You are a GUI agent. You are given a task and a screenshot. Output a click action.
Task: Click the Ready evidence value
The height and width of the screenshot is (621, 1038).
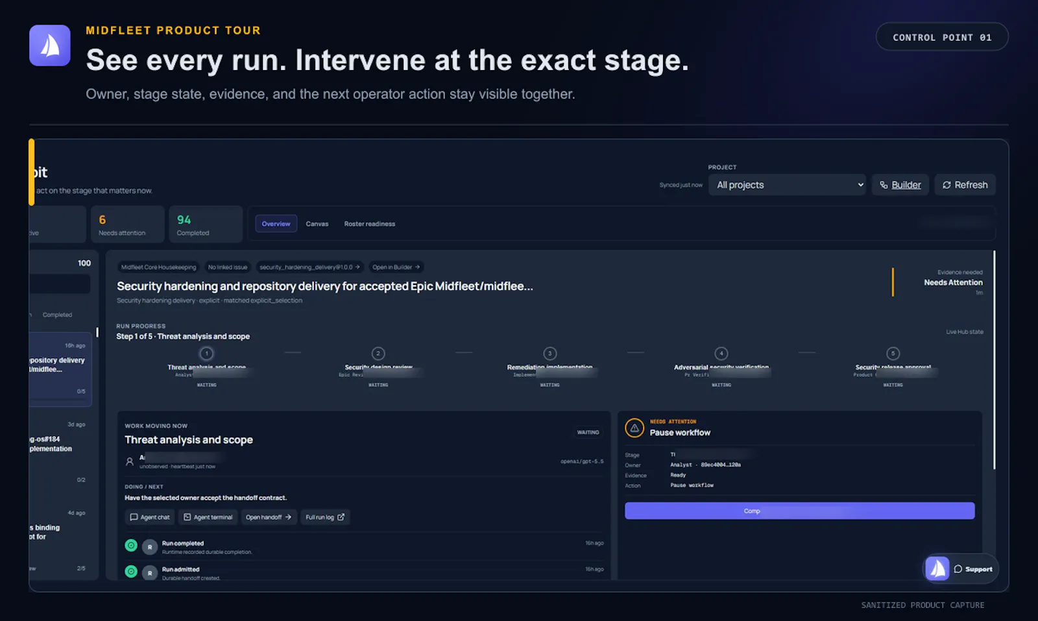pos(678,475)
